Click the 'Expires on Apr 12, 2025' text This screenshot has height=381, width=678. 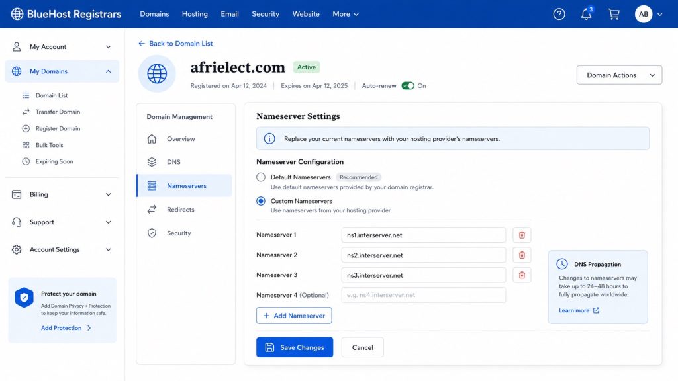pyautogui.click(x=315, y=85)
